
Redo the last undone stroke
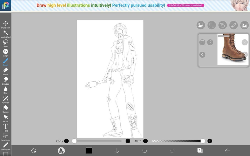pos(172,151)
